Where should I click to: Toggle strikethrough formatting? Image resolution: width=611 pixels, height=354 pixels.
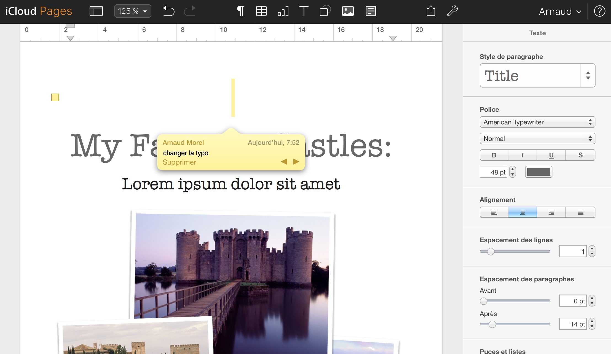[x=580, y=155]
